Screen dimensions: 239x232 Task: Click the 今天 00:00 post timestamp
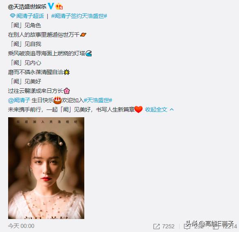pos(21,226)
